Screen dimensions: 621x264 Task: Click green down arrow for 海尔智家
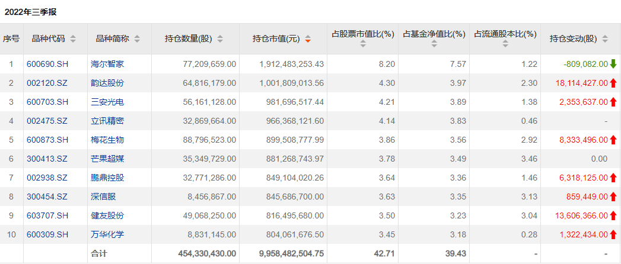613,64
